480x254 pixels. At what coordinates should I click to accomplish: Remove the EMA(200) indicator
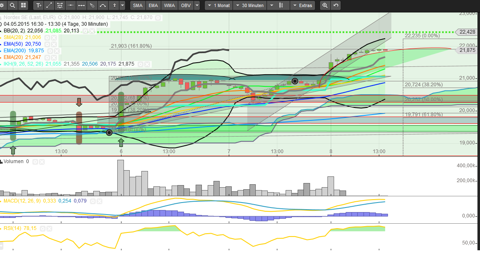point(57,51)
